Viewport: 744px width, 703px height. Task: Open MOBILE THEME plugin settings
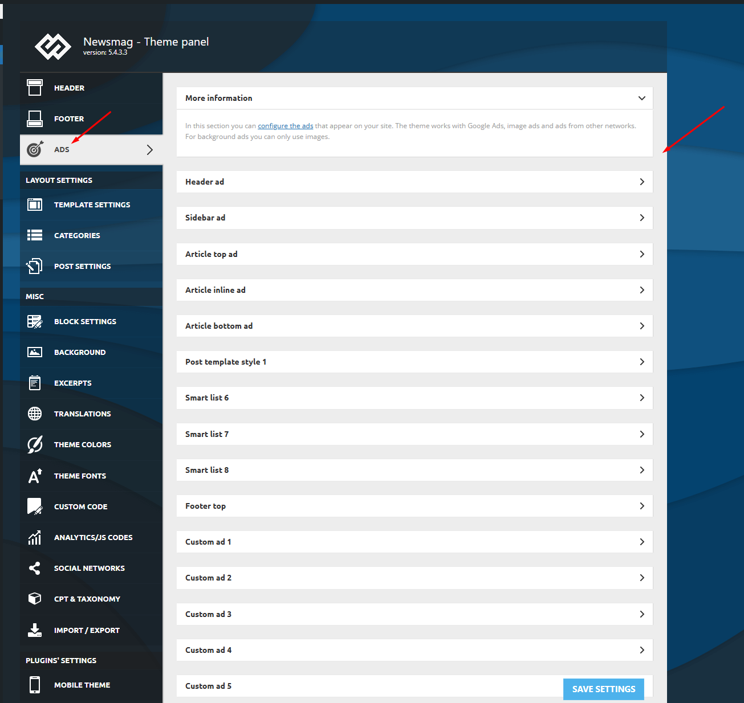coord(91,685)
